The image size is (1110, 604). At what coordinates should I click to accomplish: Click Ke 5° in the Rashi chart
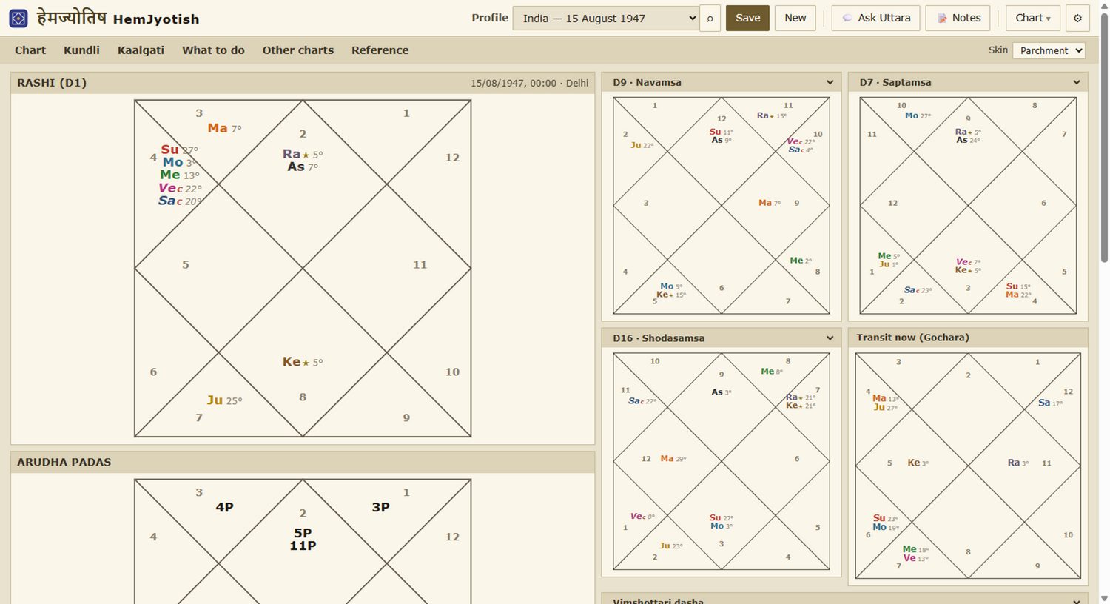tap(303, 362)
